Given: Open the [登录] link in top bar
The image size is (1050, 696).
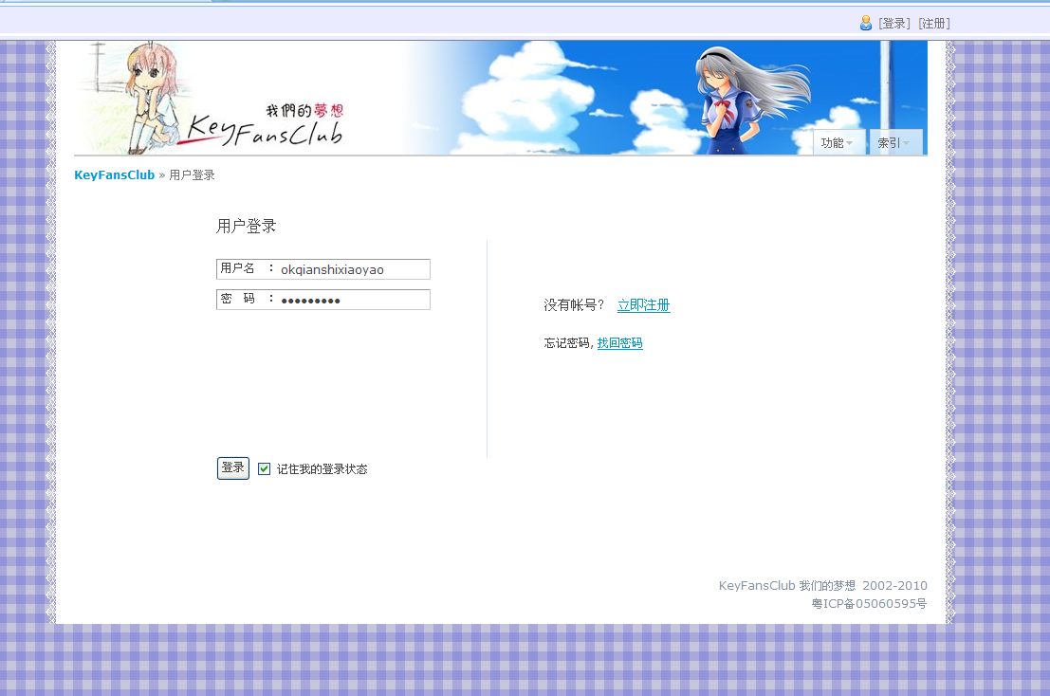Looking at the screenshot, I should pos(894,24).
